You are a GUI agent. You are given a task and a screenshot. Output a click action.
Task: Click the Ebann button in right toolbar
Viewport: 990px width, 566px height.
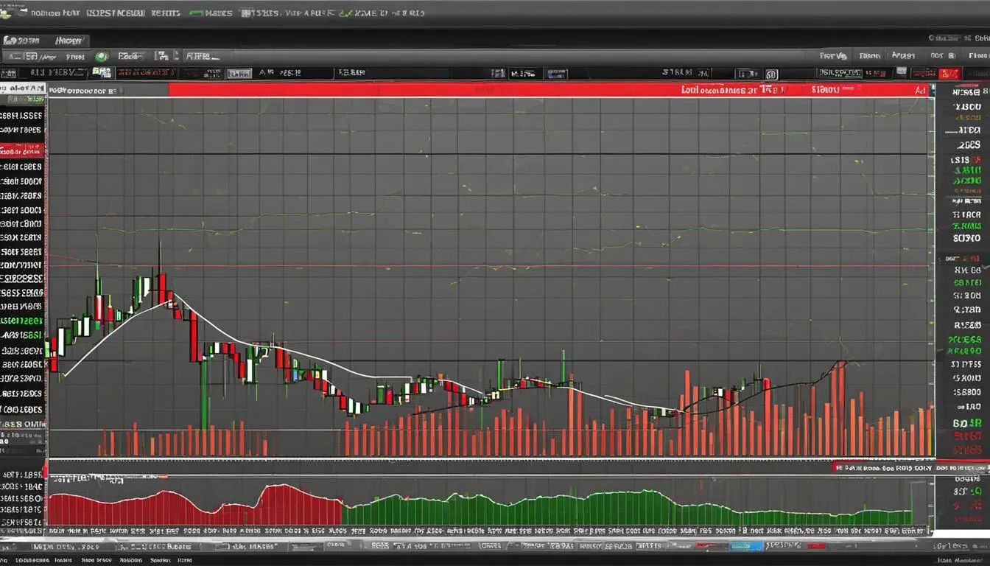point(870,55)
